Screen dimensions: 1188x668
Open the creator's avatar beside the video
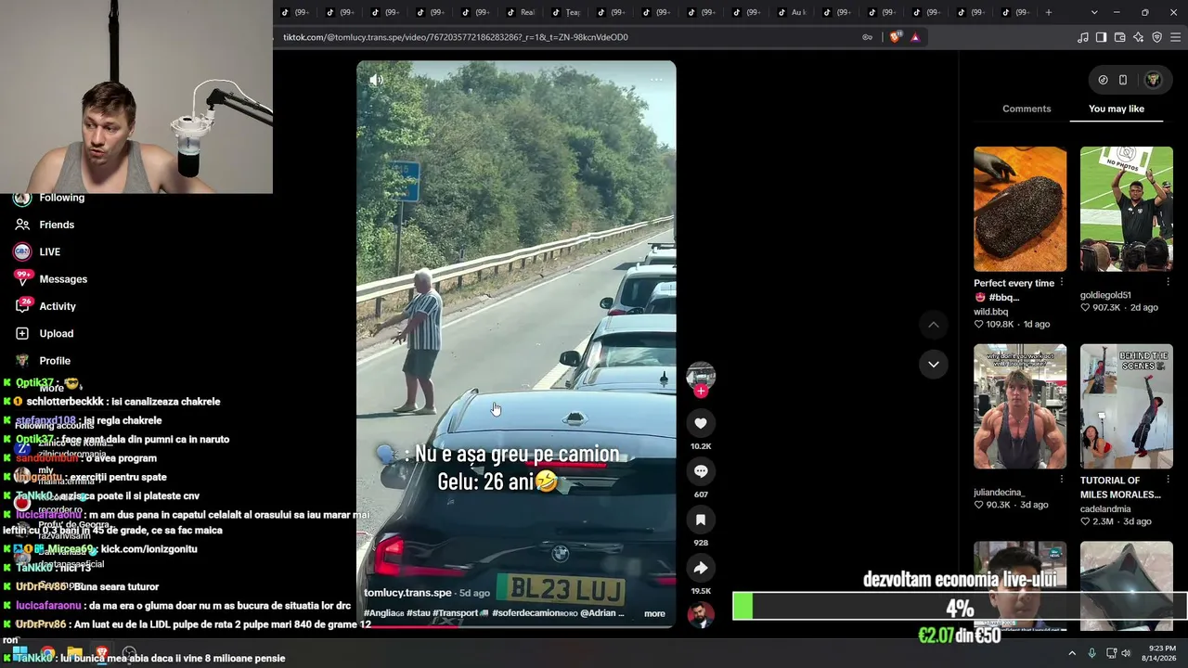click(x=701, y=375)
